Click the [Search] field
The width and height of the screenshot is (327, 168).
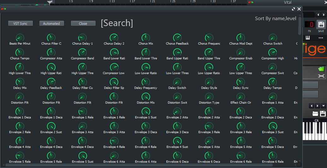[117, 23]
